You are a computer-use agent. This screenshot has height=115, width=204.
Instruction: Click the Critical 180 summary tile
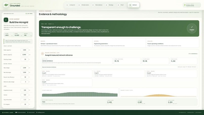(28, 35)
